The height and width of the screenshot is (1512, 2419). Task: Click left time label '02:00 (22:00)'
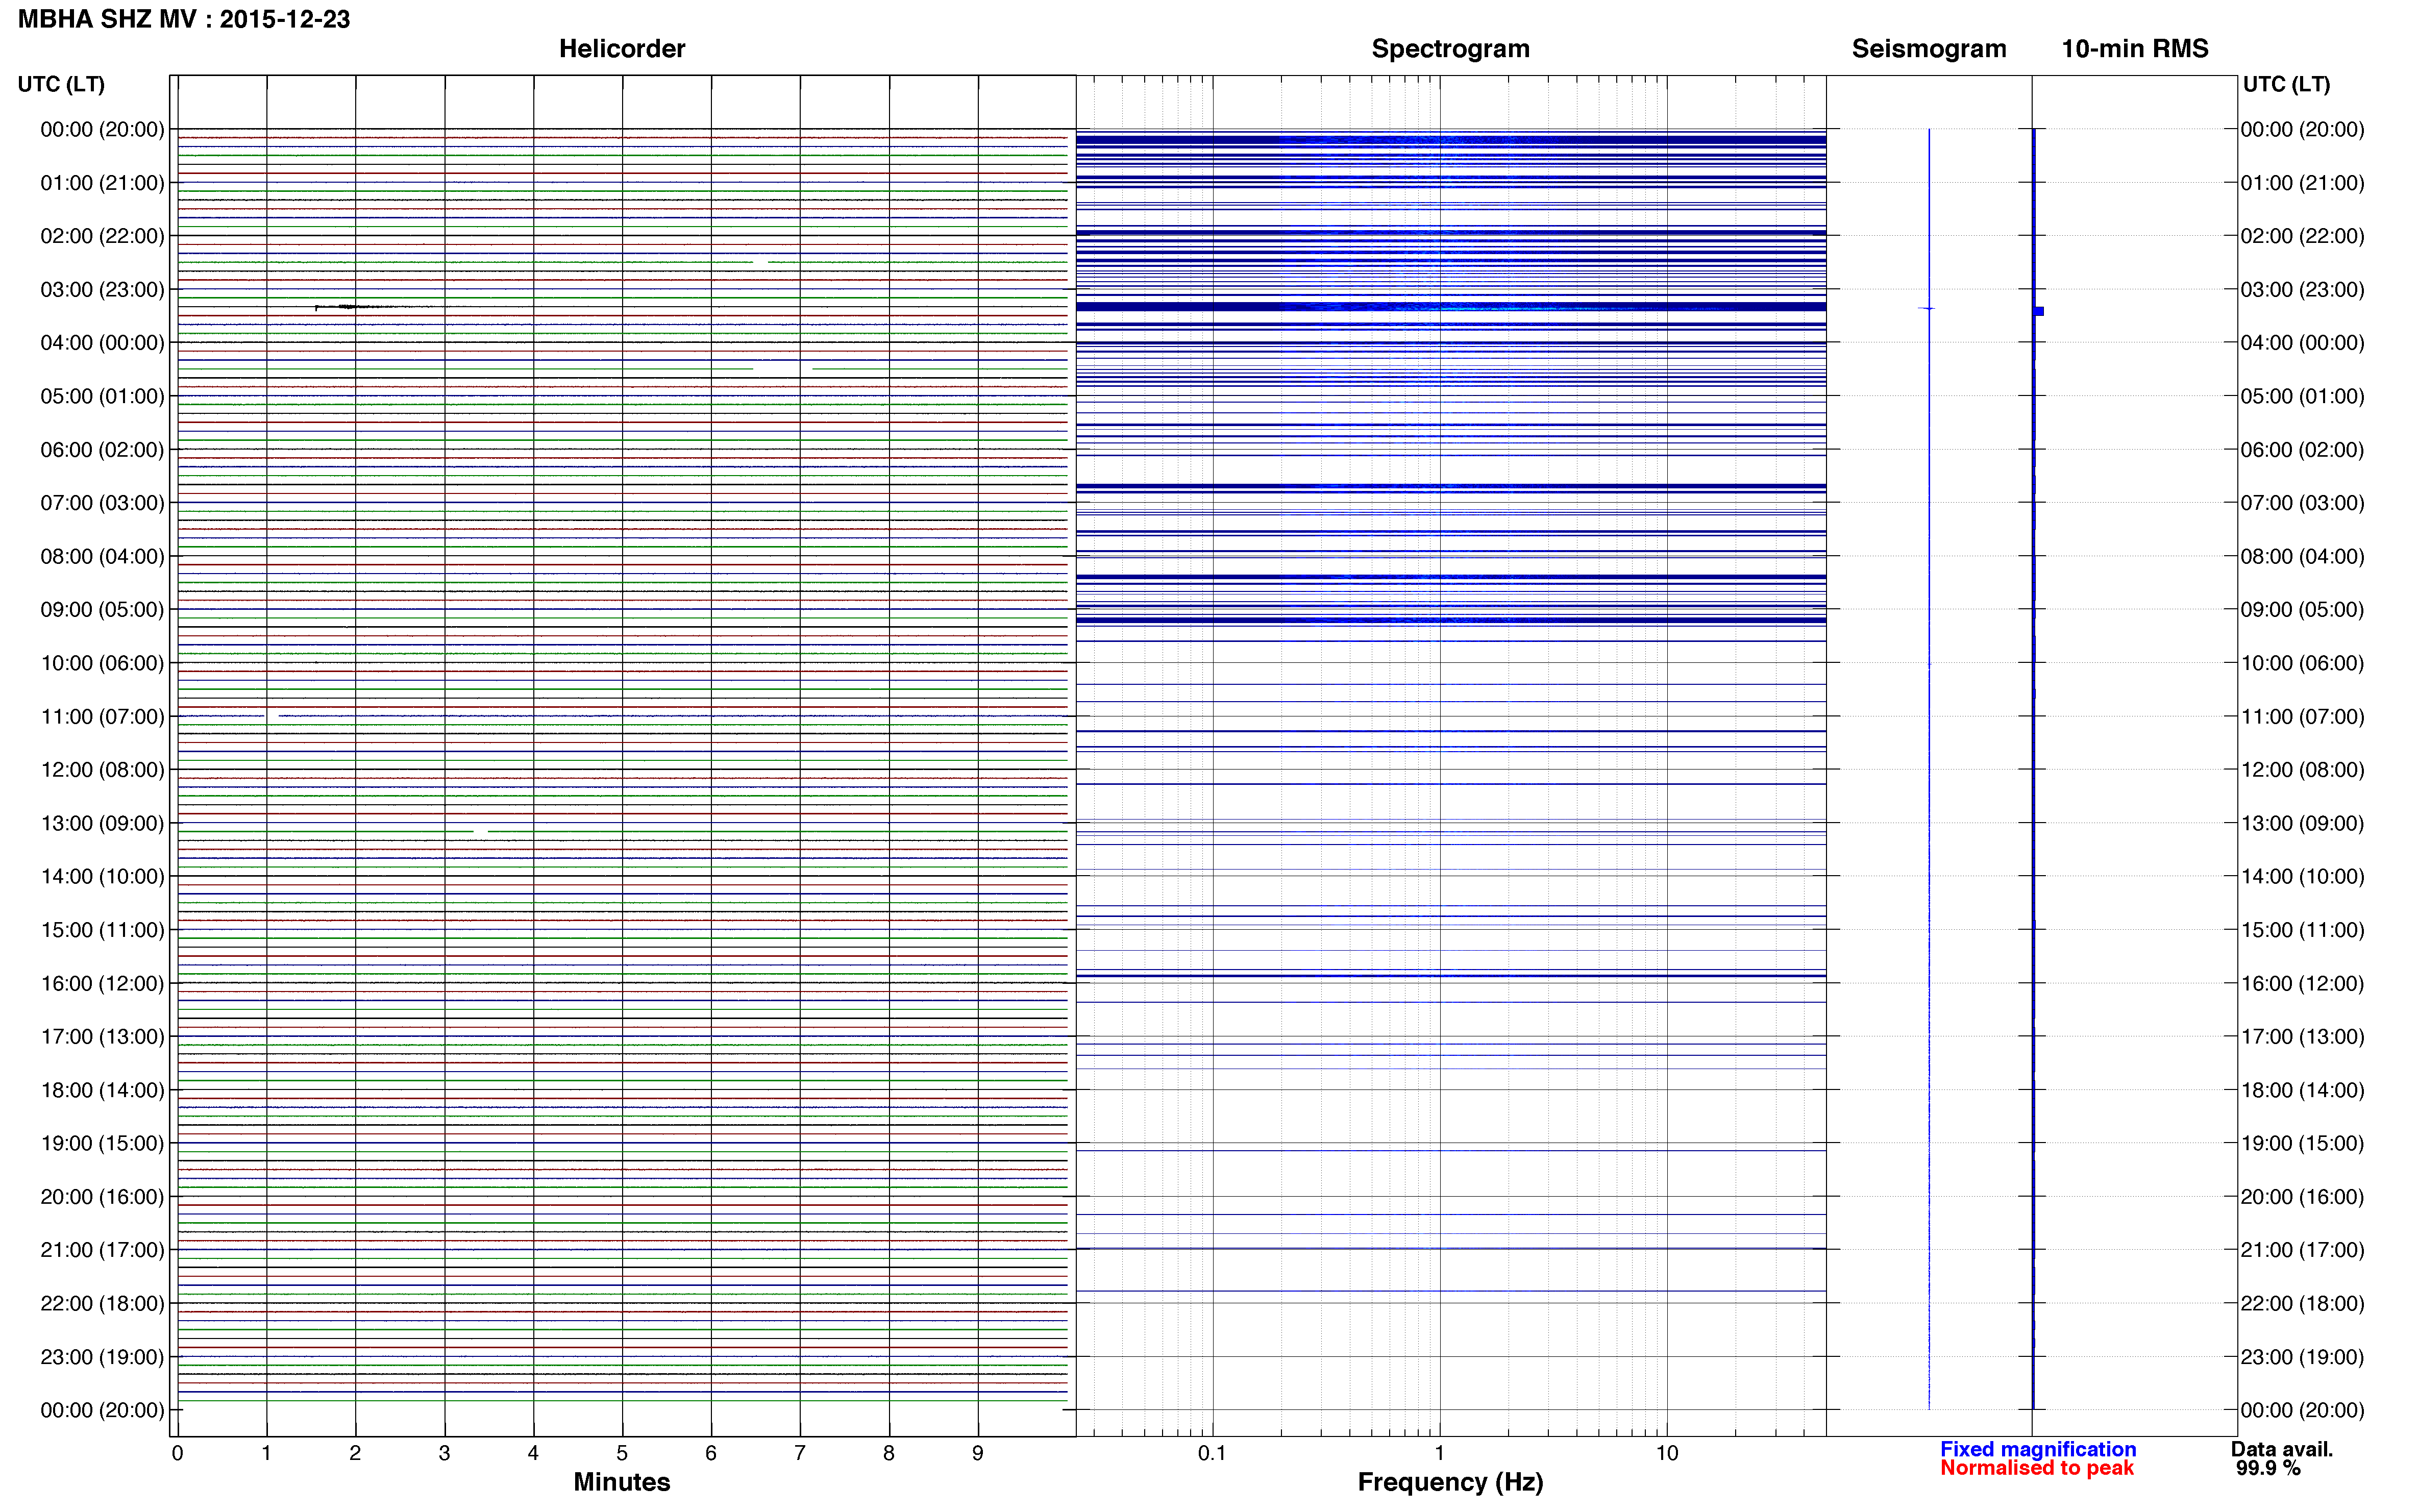(102, 236)
